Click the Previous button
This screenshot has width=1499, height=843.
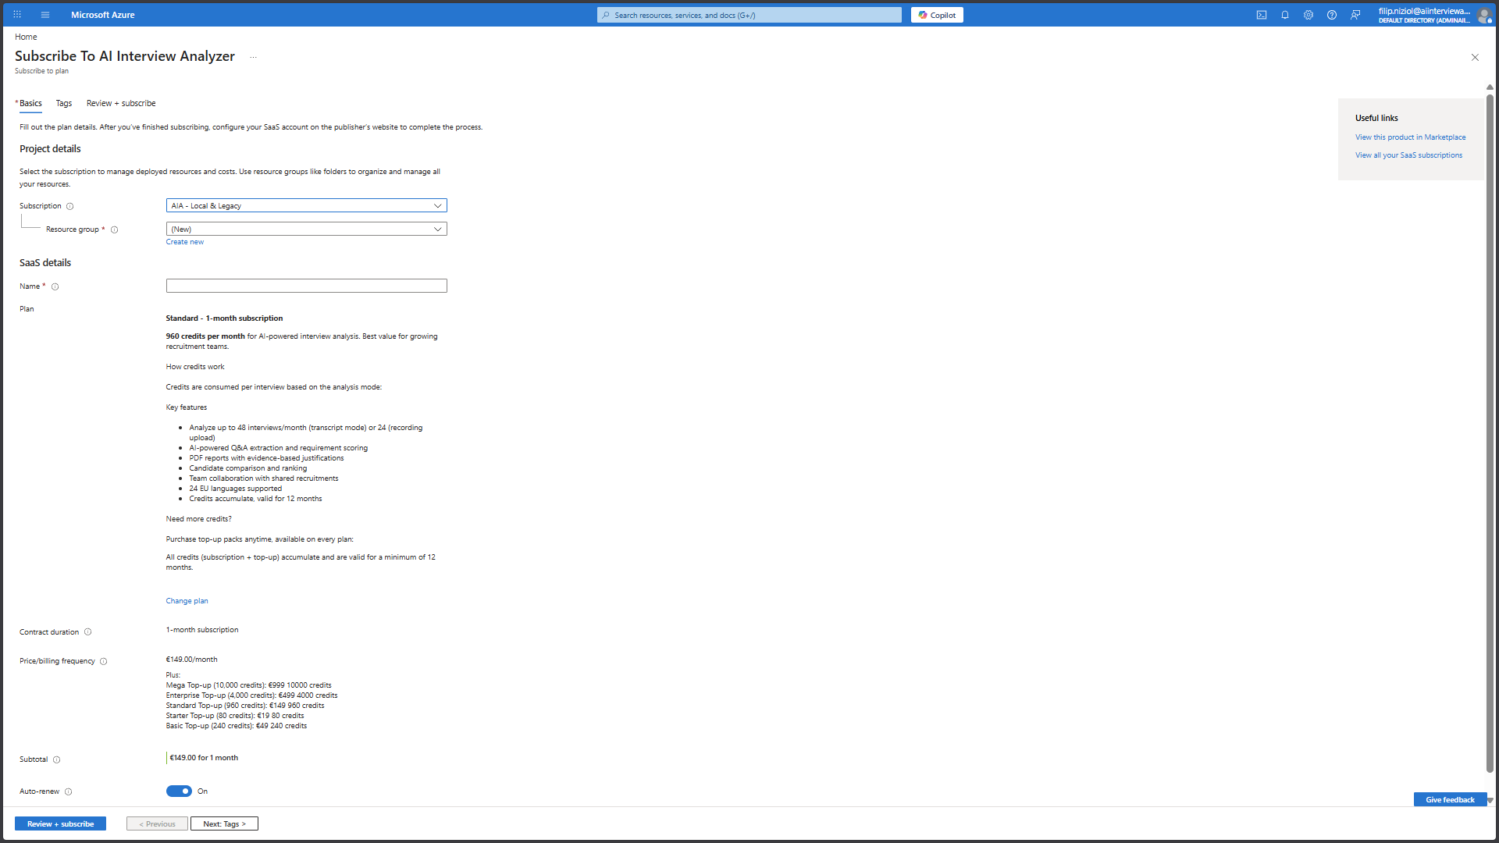pos(157,823)
